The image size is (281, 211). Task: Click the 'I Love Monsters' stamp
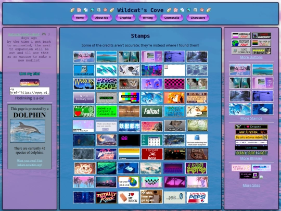click(196, 168)
